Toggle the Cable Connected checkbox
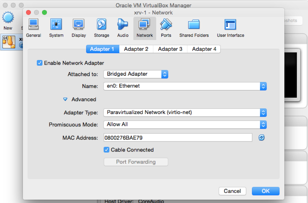The height and width of the screenshot is (203, 308). [x=106, y=150]
